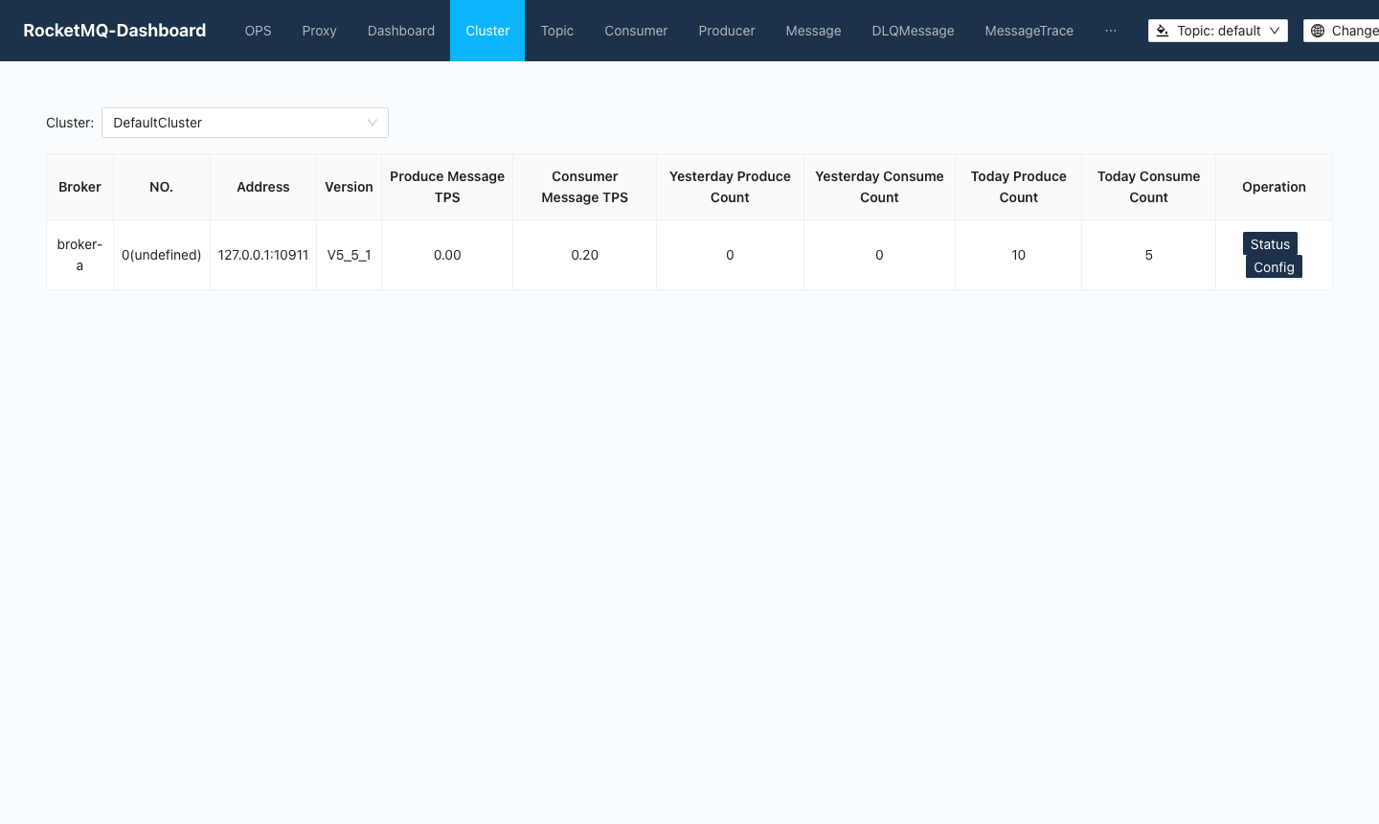Open broker-a Config
This screenshot has width=1379, height=824.
1274,266
